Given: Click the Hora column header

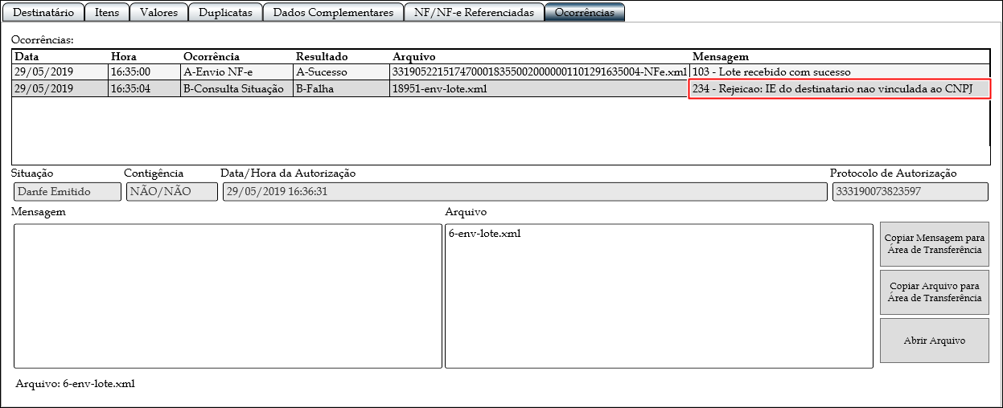Looking at the screenshot, I should [145, 57].
